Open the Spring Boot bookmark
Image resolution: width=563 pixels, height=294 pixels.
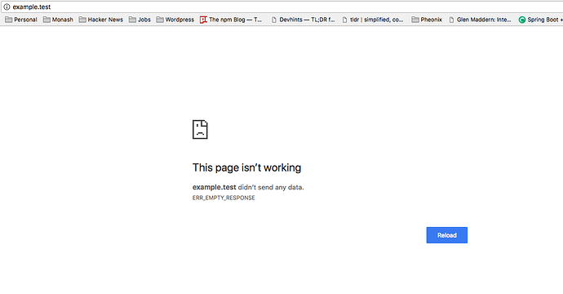(540, 20)
